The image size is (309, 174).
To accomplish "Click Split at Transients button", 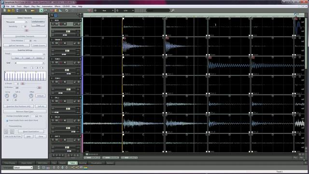I will [x=16, y=45].
